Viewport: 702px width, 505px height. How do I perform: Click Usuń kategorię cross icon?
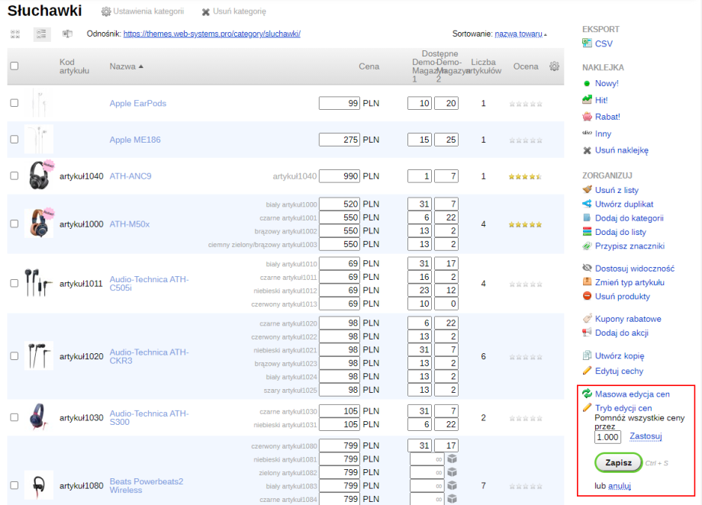coord(205,12)
